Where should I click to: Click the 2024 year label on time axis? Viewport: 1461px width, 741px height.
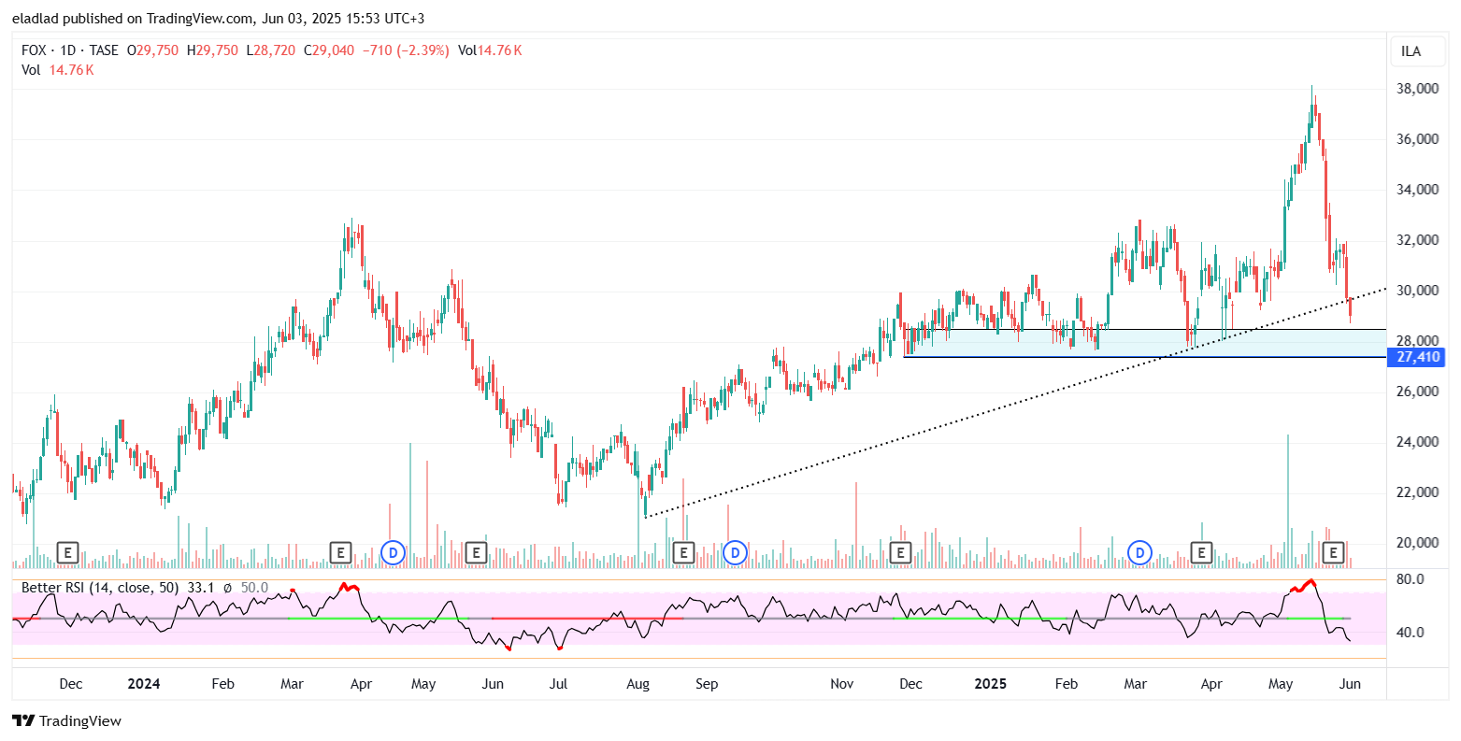pyautogui.click(x=144, y=684)
